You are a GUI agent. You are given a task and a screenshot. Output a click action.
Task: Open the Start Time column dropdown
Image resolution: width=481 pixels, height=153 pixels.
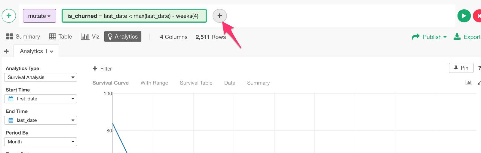(41, 99)
